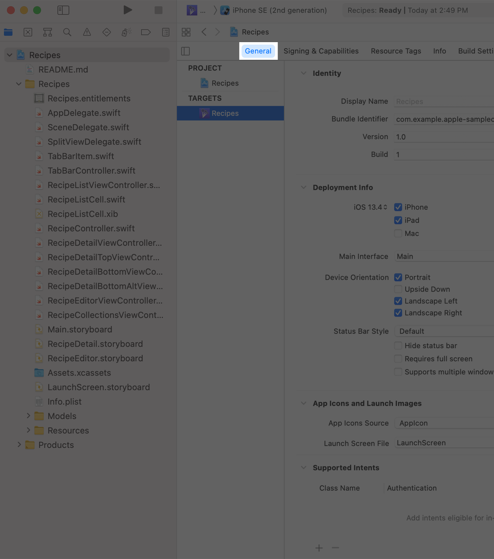Open the Breakpoint navigator icon
Screen dimensions: 494x559
point(146,32)
